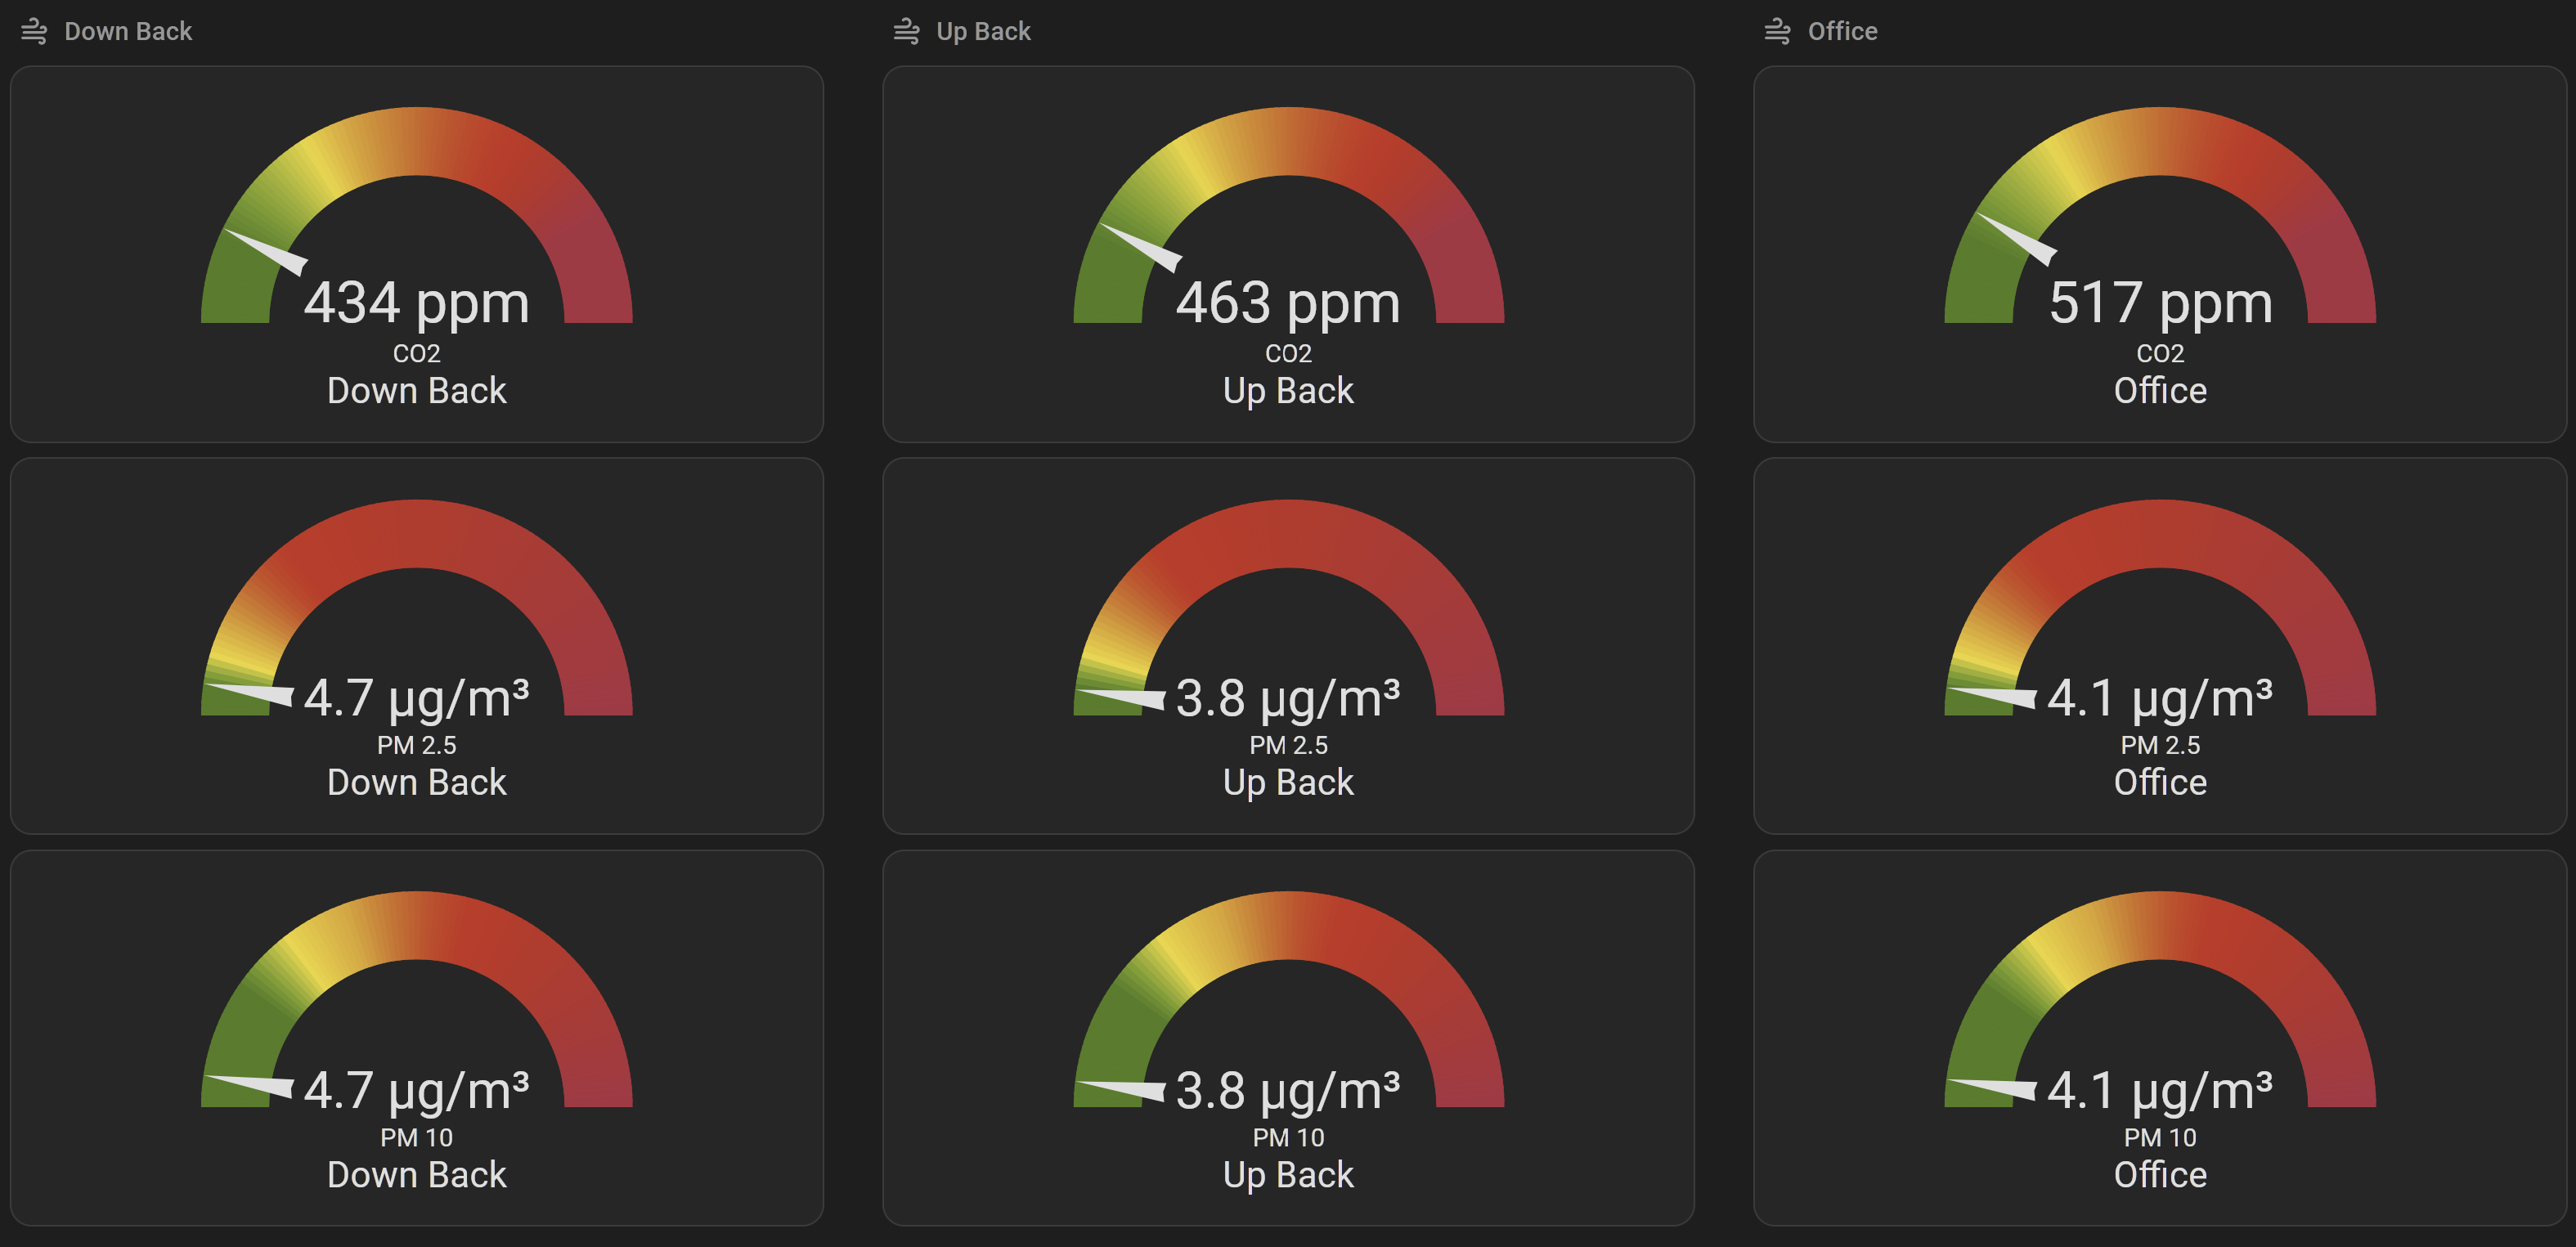
Task: Open the Up Back section heading
Action: tap(983, 31)
